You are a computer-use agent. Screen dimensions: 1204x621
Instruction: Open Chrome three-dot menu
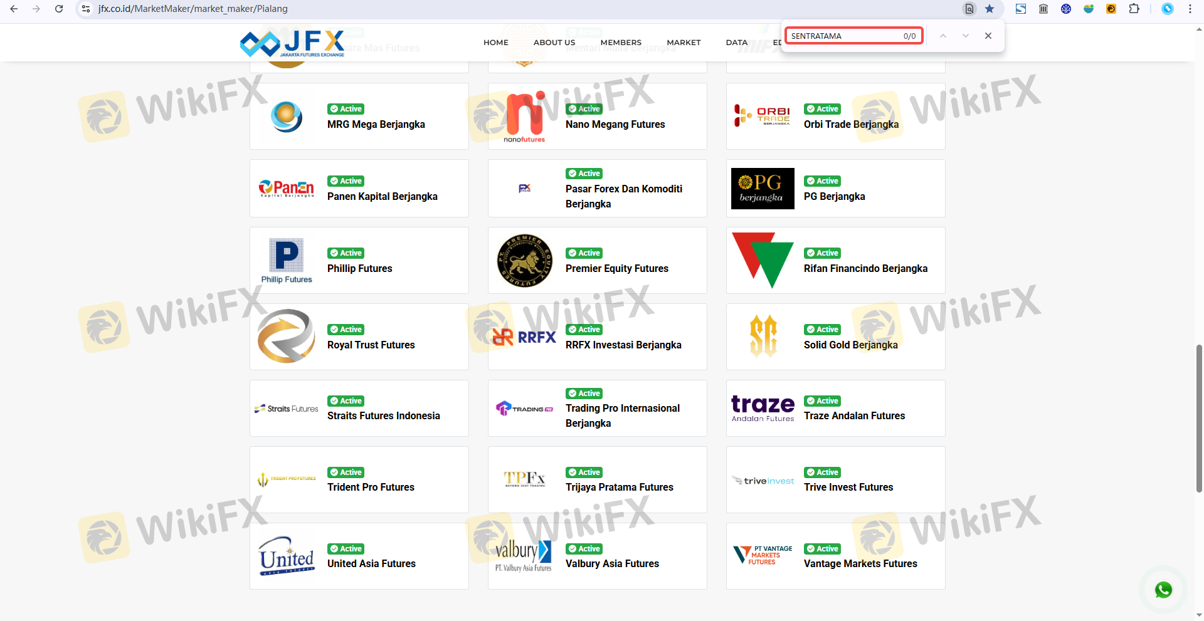1190,9
